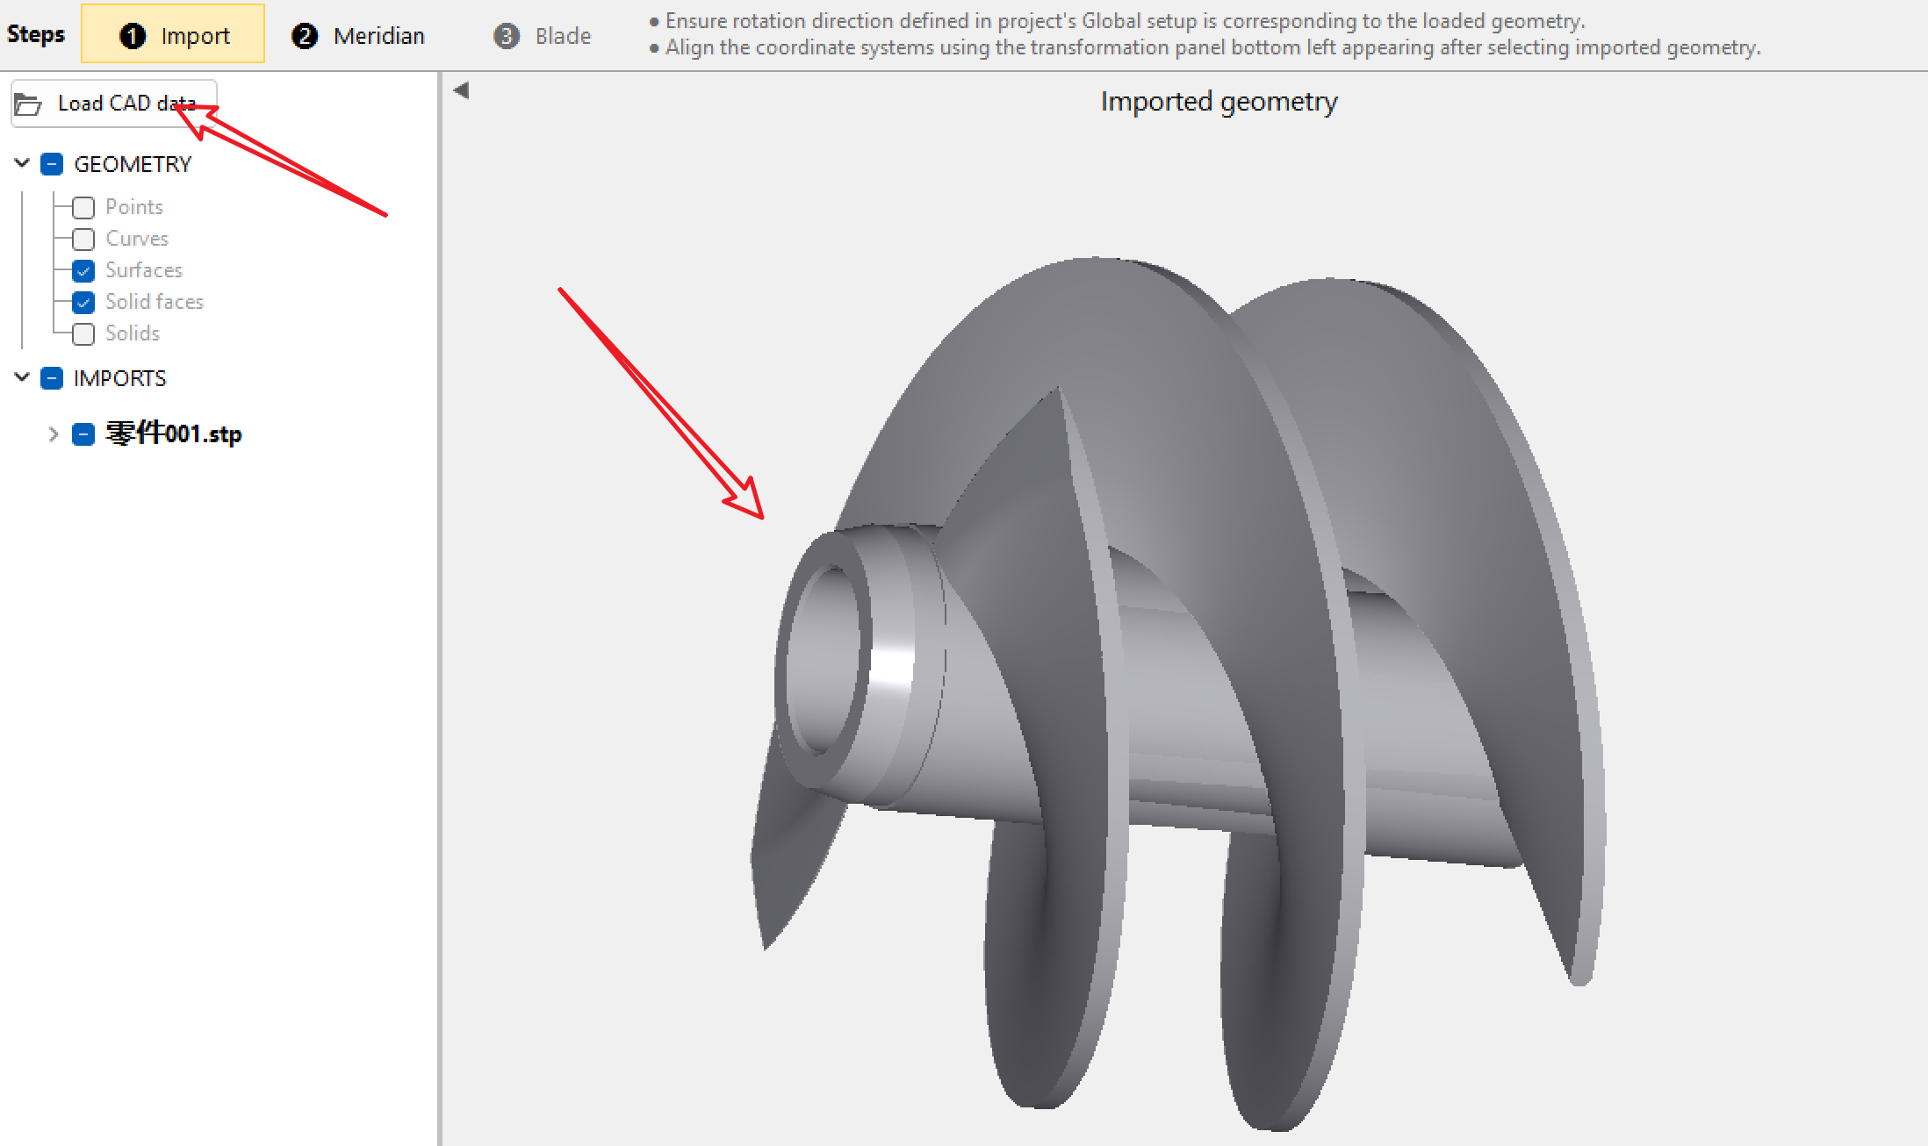The image size is (1928, 1146).
Task: Uncheck the Solid faces checkbox
Action: point(83,303)
